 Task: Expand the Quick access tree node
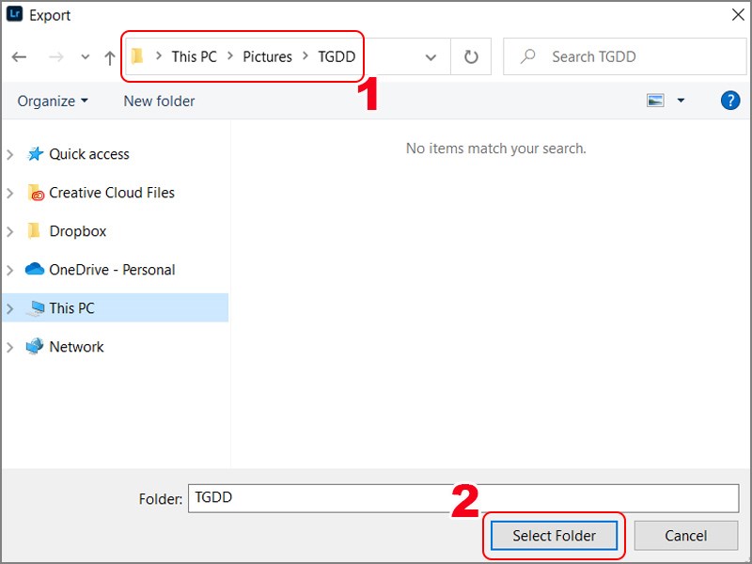click(x=10, y=154)
